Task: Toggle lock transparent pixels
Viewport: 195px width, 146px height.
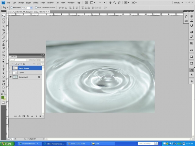Action: pos(16,64)
